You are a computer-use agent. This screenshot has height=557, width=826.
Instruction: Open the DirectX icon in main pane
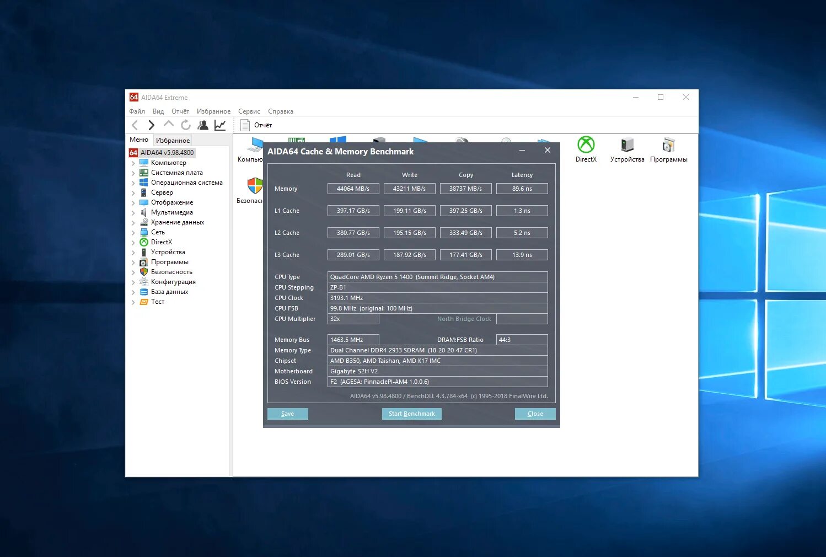[x=586, y=149]
